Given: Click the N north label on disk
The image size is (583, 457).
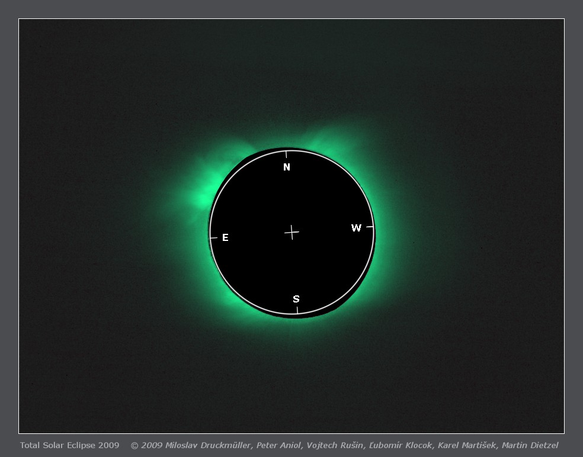Looking at the screenshot, I should (x=287, y=168).
